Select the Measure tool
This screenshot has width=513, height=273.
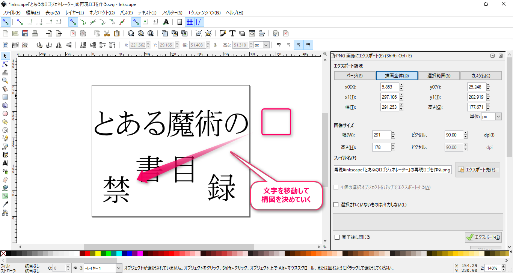click(x=5, y=89)
